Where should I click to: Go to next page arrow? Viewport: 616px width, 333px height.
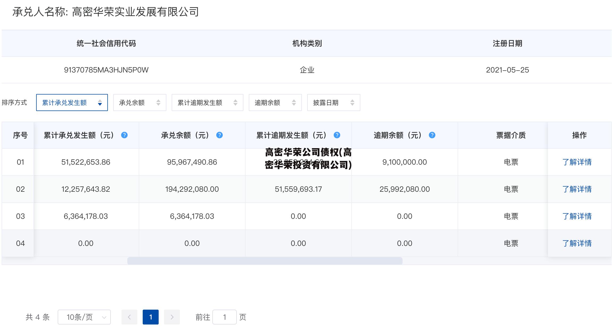click(x=172, y=317)
